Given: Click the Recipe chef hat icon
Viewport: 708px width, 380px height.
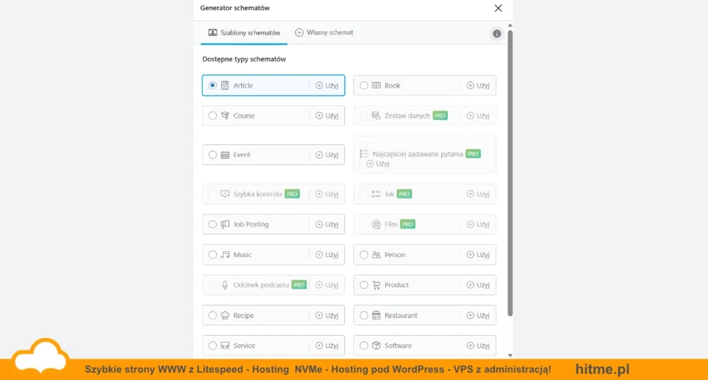Looking at the screenshot, I should coord(225,316).
